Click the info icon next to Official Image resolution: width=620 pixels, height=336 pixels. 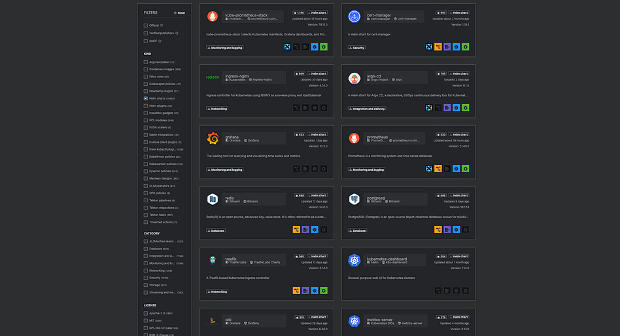point(162,26)
